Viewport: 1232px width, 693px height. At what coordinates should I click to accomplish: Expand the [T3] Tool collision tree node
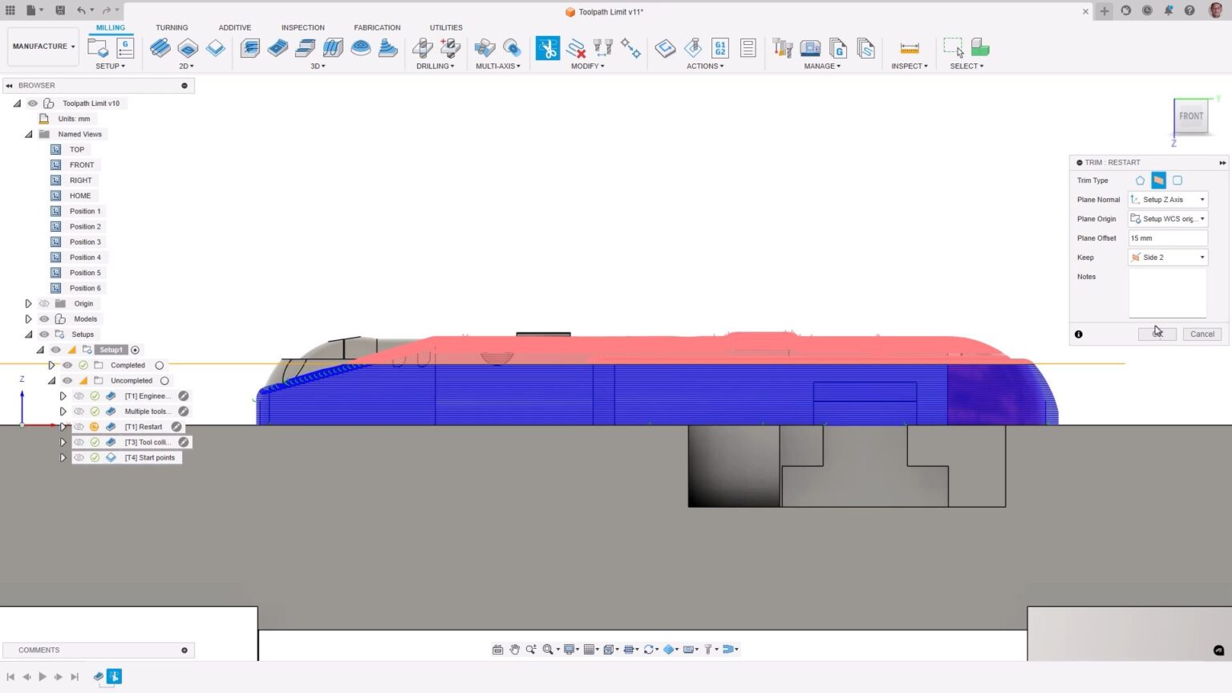pyautogui.click(x=63, y=442)
